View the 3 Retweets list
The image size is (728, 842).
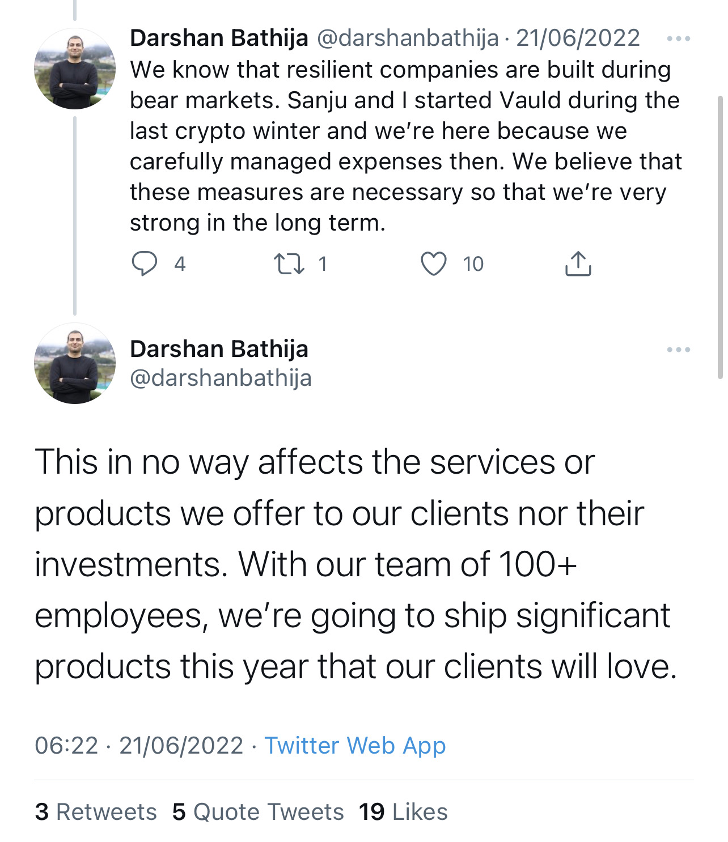pyautogui.click(x=96, y=812)
